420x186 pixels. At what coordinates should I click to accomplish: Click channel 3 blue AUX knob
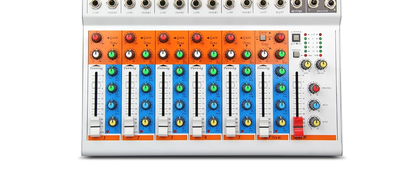[x=180, y=105]
